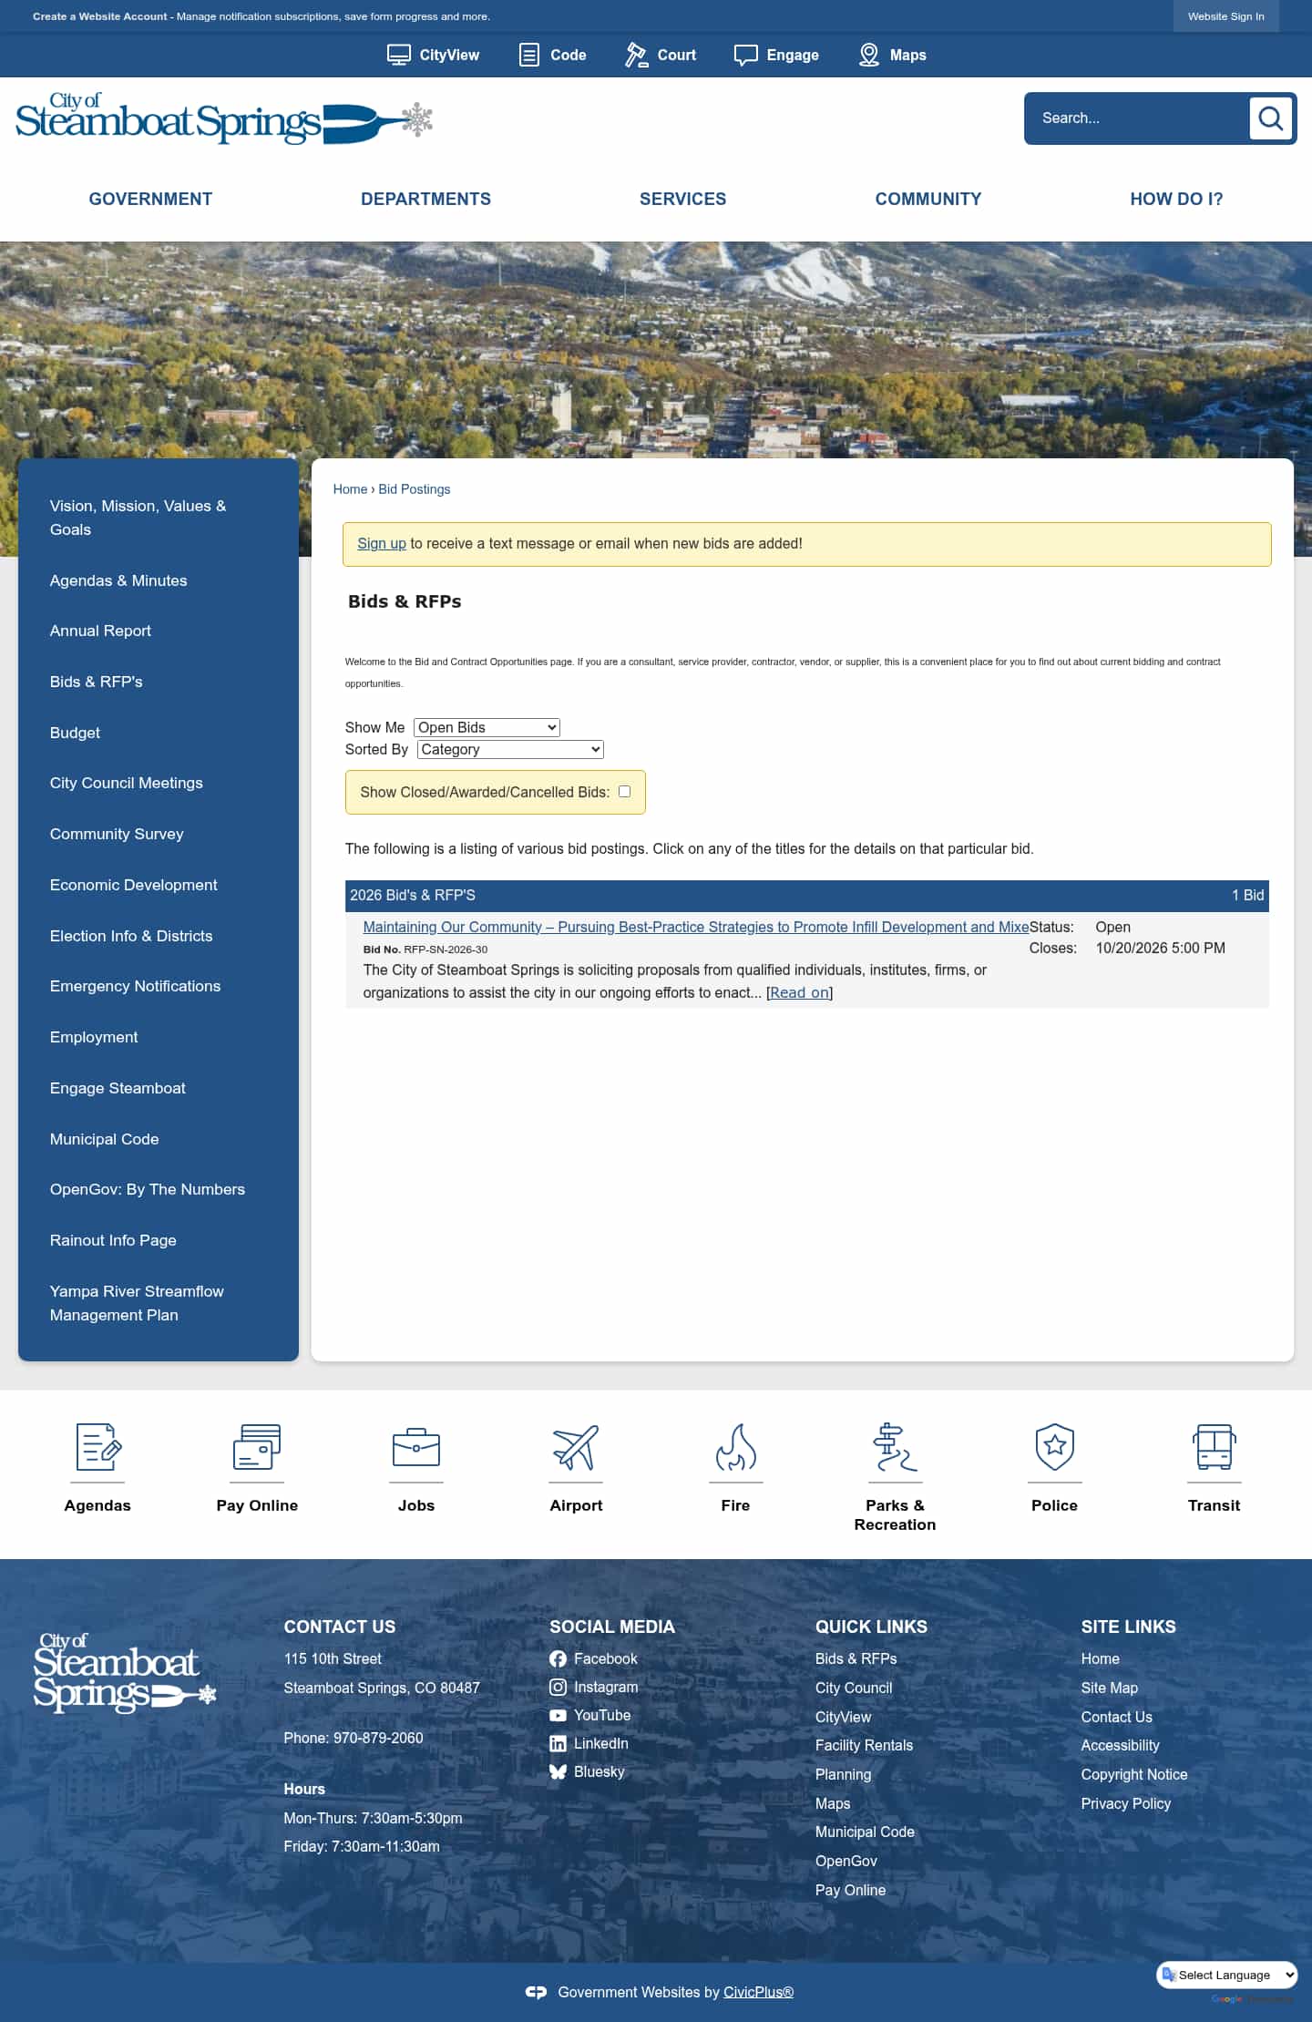Open the How Do I? menu

1176,199
